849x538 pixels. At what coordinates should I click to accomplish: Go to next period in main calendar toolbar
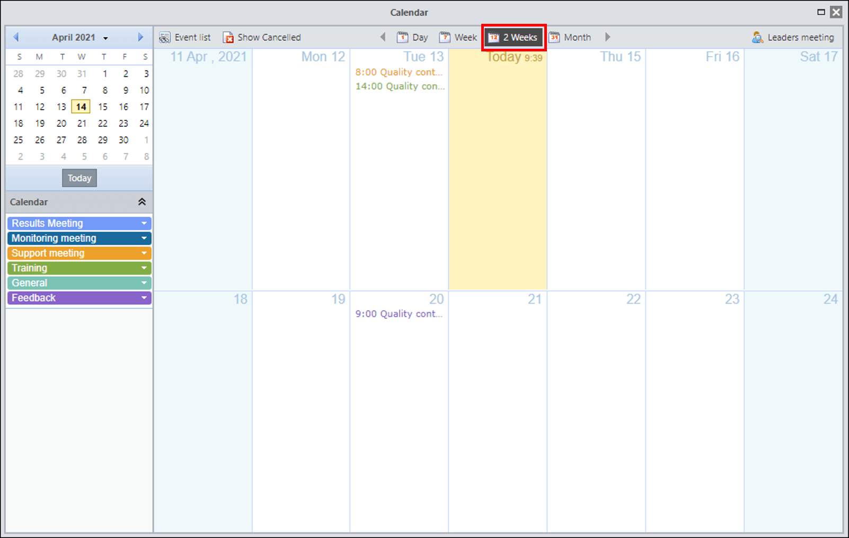pyautogui.click(x=608, y=37)
